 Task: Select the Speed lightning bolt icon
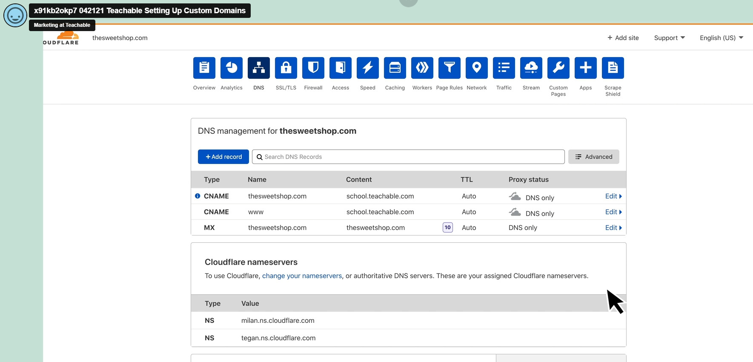pos(368,68)
